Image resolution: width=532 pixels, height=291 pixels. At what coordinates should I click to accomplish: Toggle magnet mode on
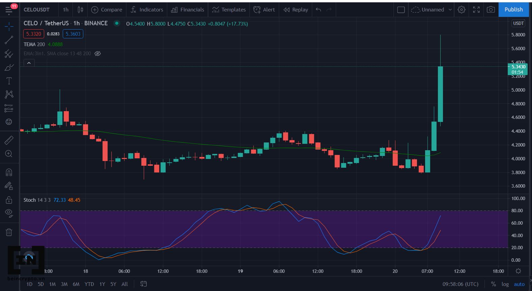[x=9, y=172]
